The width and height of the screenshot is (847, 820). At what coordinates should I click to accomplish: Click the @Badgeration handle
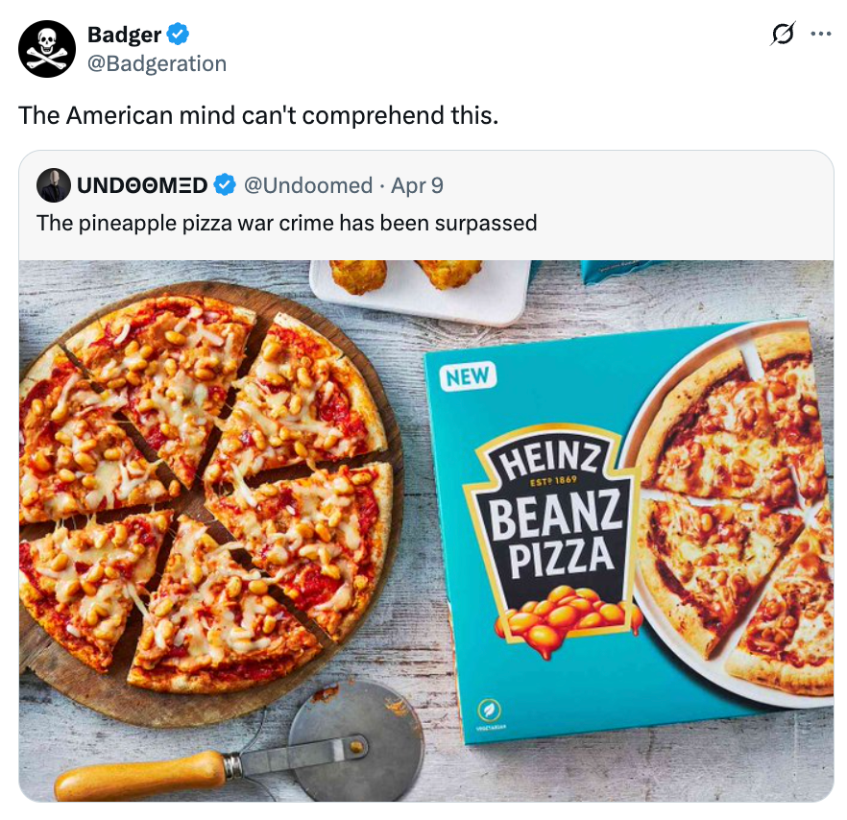click(156, 63)
